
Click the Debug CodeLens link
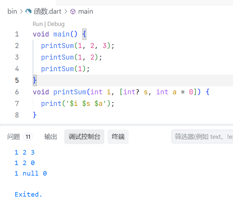56,24
